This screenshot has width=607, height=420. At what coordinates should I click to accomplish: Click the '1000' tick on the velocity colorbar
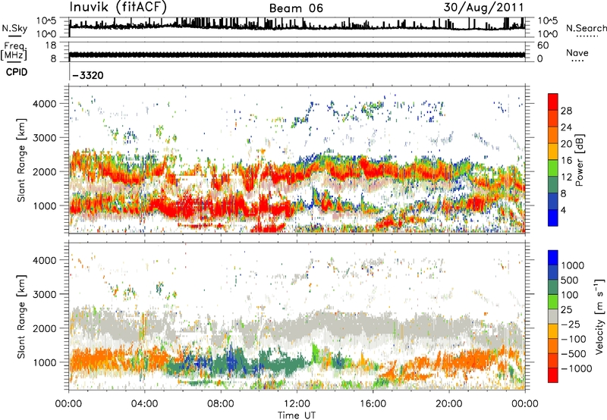pos(573,265)
